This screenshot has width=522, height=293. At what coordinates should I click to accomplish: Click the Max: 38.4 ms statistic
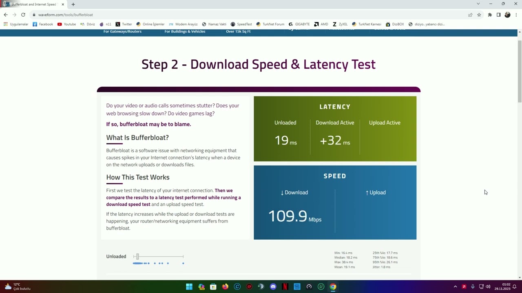pyautogui.click(x=345, y=262)
